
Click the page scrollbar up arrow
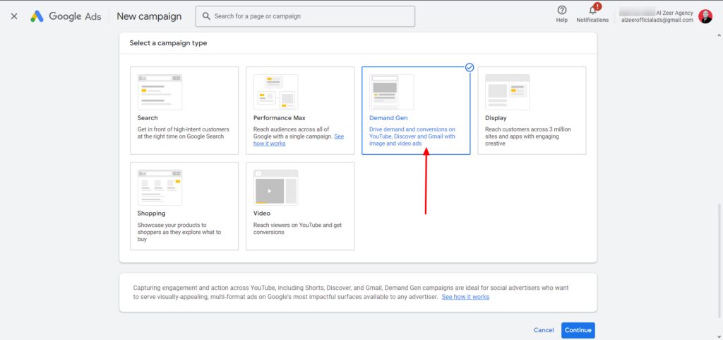(718, 35)
